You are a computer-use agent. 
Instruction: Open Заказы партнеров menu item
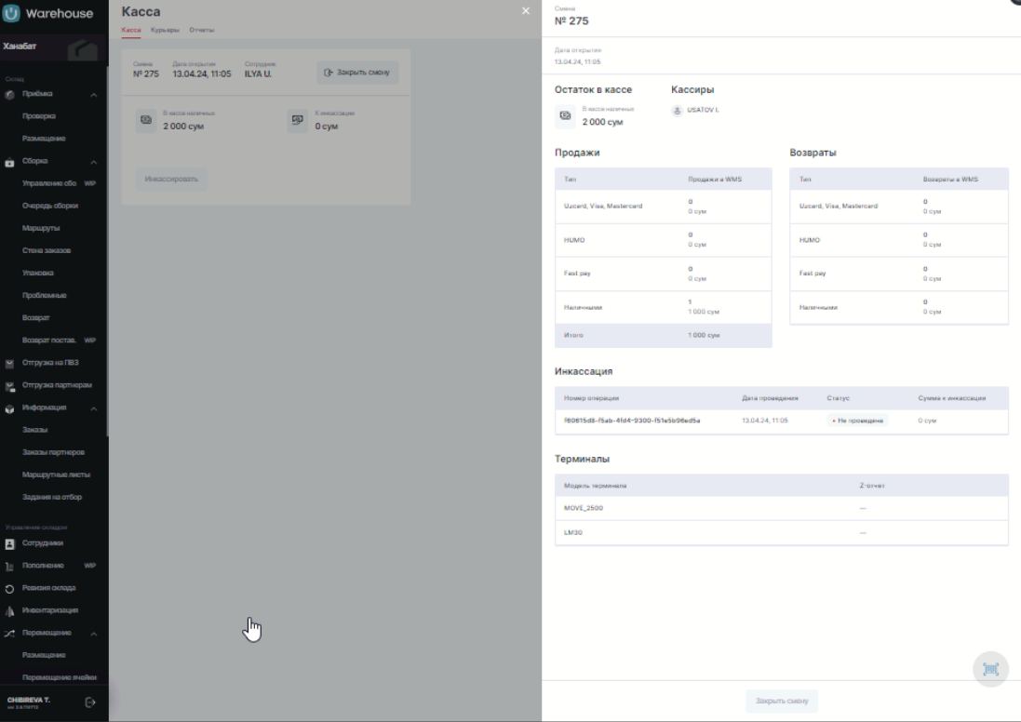coord(53,452)
